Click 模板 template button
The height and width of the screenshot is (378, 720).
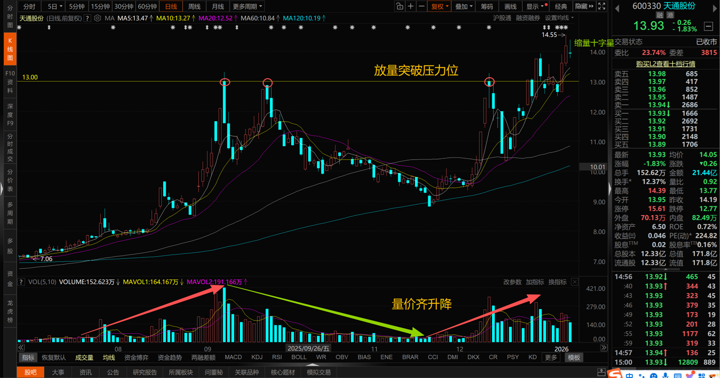[x=574, y=357]
